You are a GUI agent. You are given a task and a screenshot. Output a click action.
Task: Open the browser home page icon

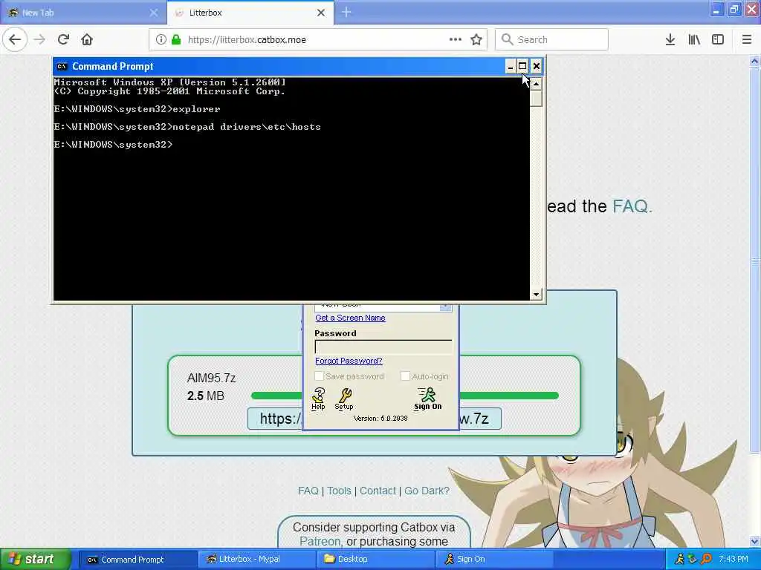pos(87,39)
